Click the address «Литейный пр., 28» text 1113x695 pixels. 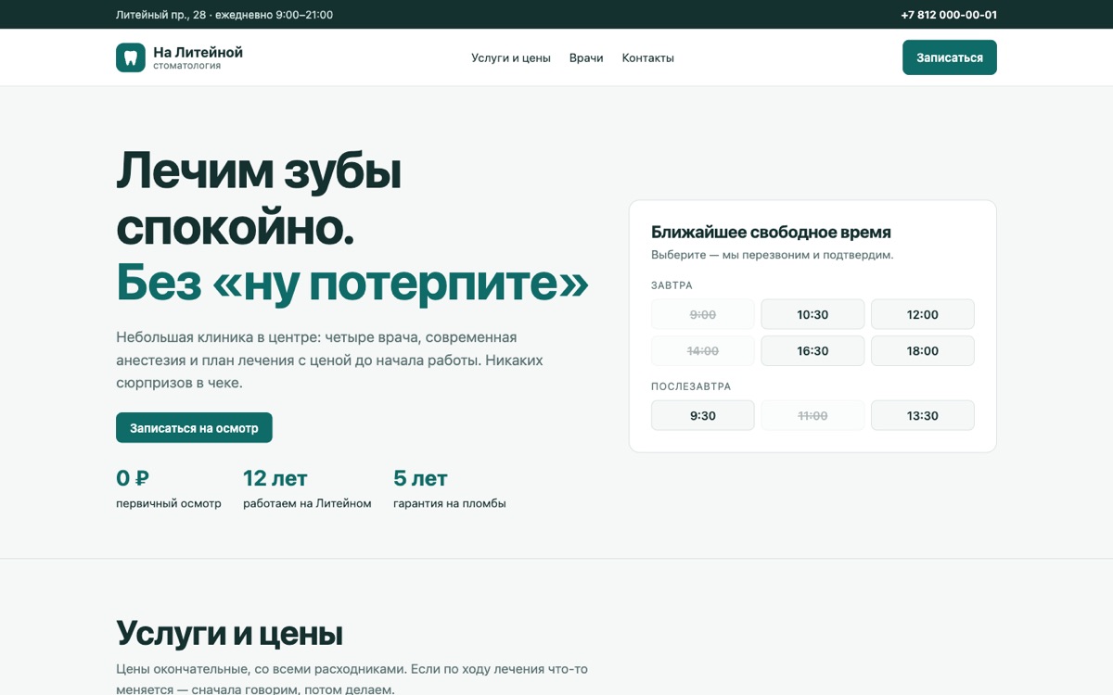160,15
